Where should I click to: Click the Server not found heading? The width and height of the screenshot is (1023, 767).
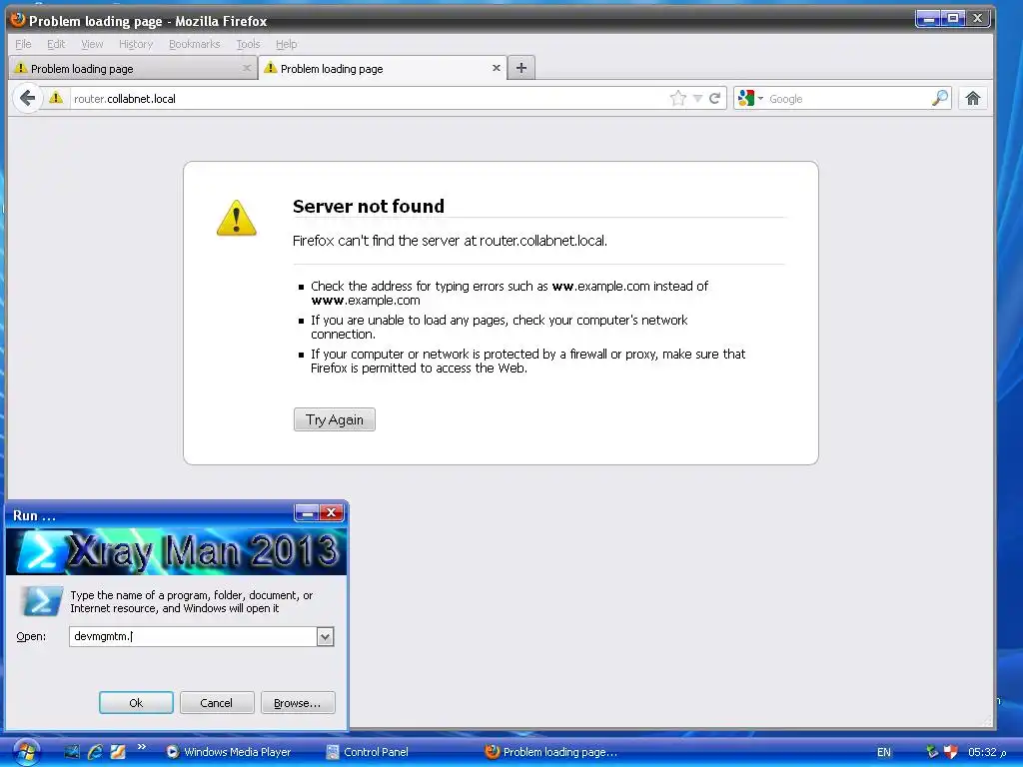[x=368, y=206]
